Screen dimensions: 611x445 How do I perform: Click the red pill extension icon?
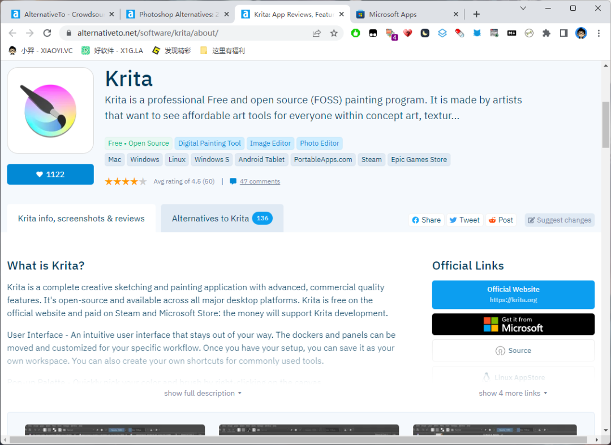click(460, 33)
